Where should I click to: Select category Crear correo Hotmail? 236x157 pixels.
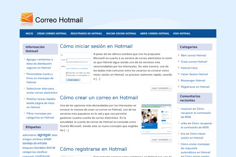pyautogui.click(x=194, y=62)
